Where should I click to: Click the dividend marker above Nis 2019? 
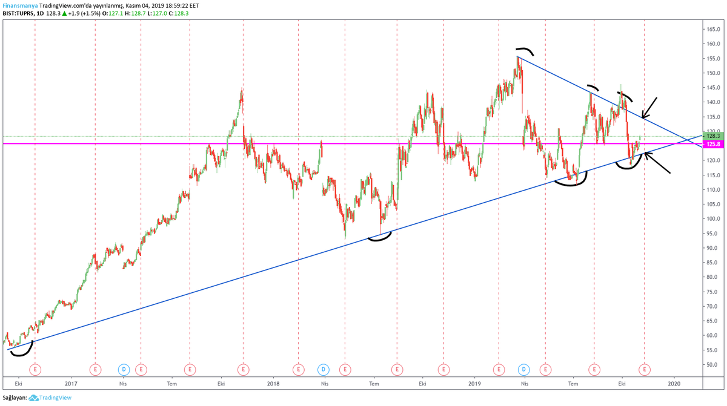point(524,368)
